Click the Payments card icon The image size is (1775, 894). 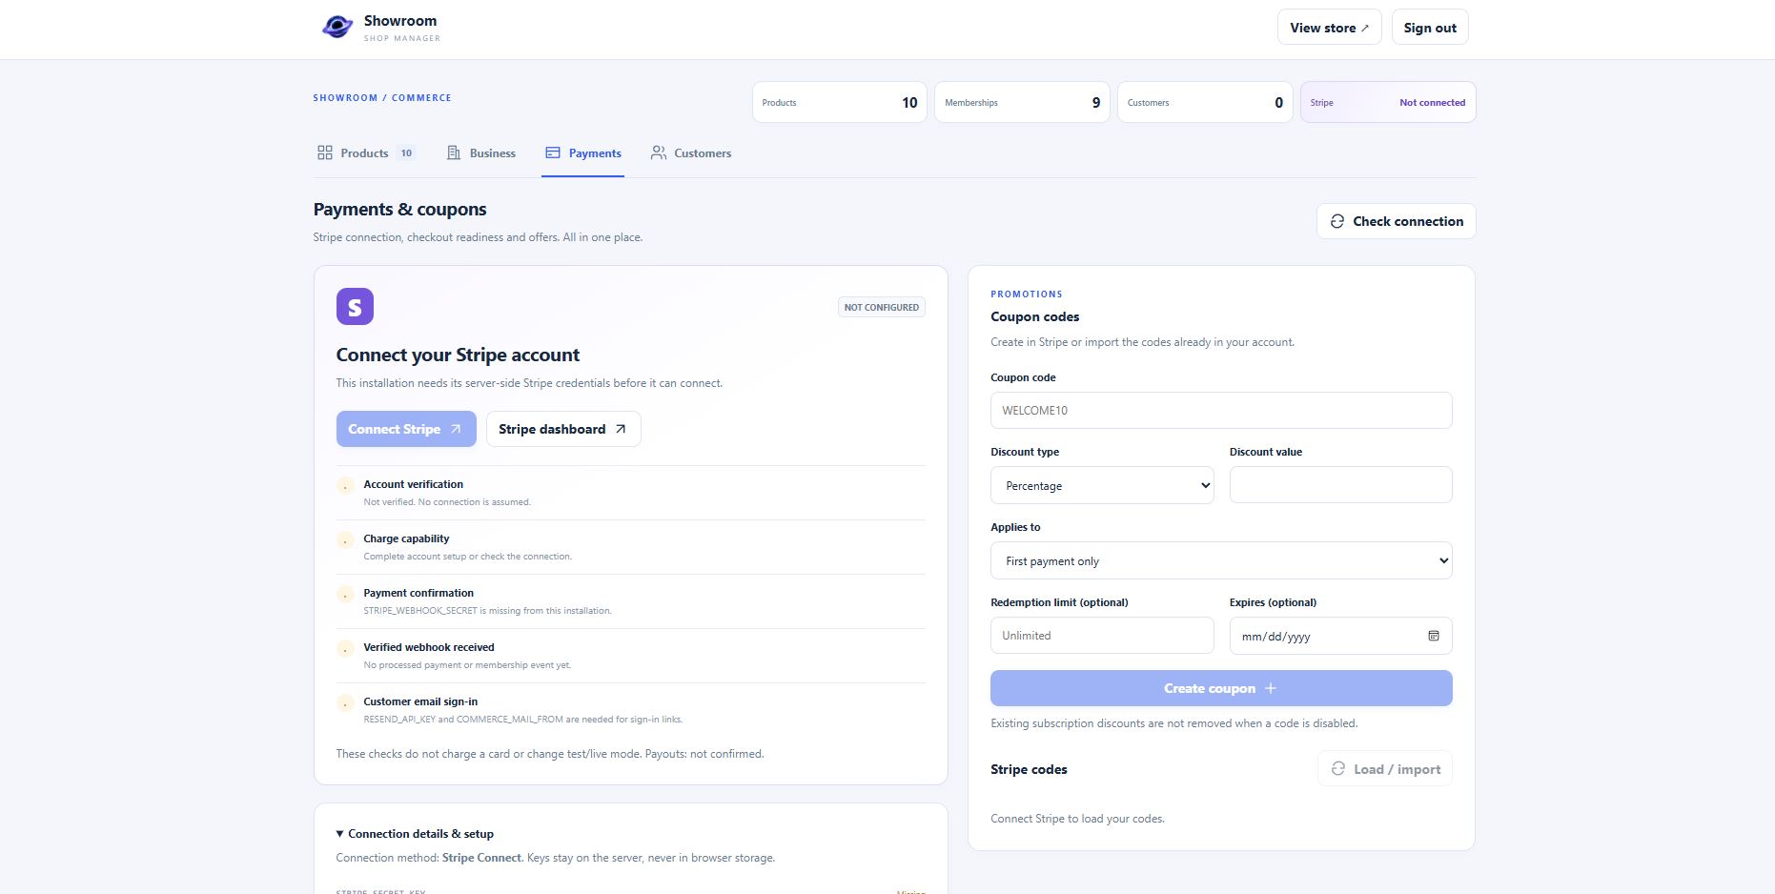coord(553,152)
